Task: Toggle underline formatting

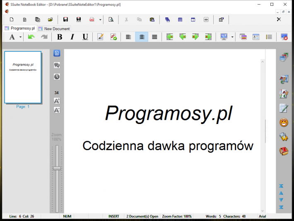Action: (85, 37)
